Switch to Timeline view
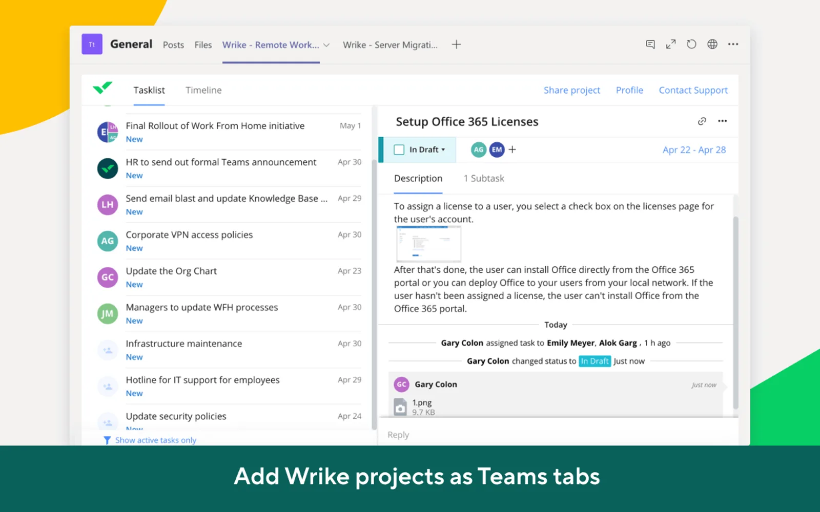 (203, 90)
